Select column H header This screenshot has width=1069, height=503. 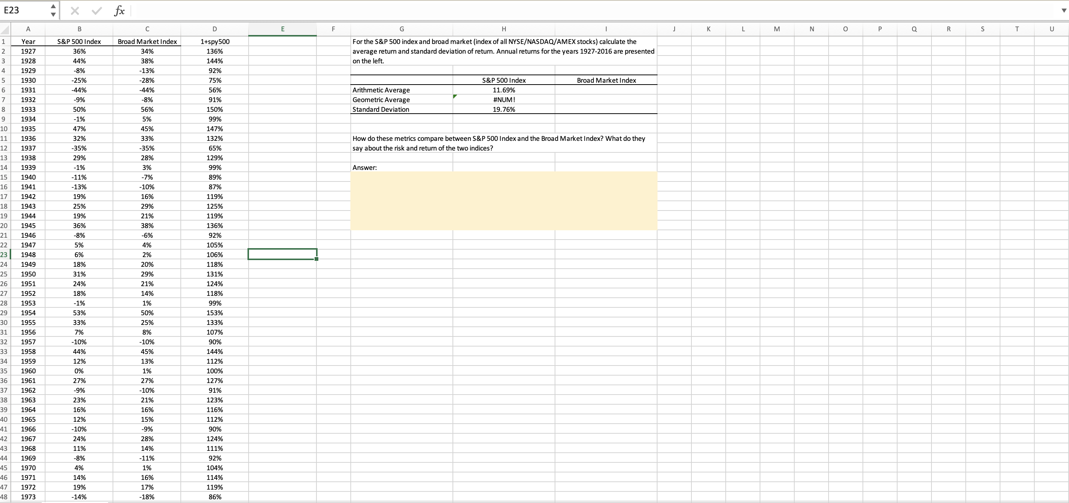click(503, 29)
